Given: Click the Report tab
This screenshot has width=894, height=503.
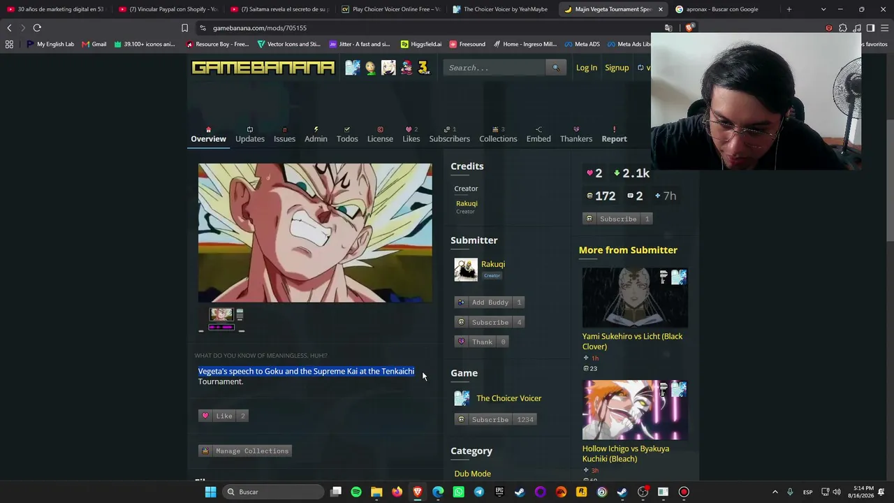Looking at the screenshot, I should [x=615, y=135].
